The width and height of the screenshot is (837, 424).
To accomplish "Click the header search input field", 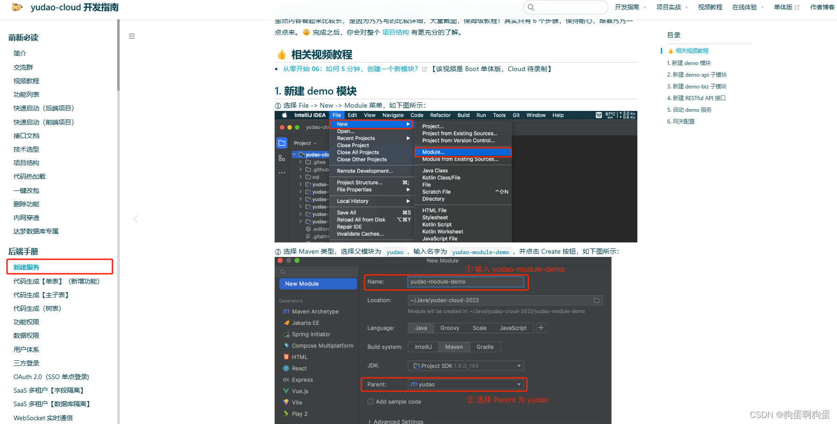I will click(565, 7).
